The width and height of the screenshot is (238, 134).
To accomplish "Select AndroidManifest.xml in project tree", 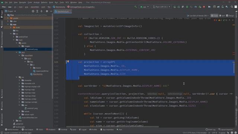I will click(x=28, y=118).
